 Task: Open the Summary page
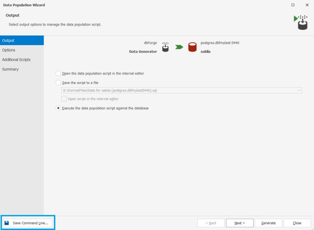22,69
